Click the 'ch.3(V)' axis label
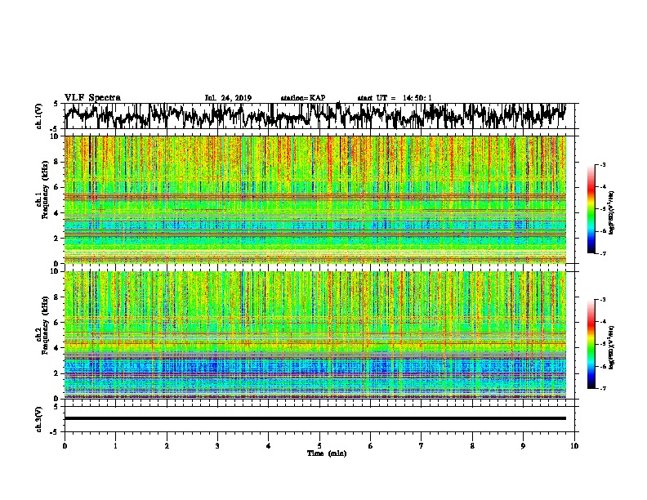This screenshot has width=647, height=500. click(x=39, y=419)
